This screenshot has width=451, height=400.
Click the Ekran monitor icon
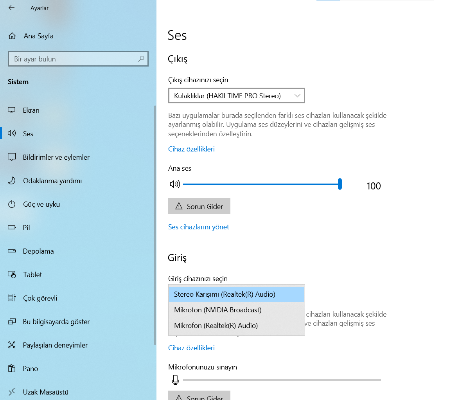click(x=12, y=110)
